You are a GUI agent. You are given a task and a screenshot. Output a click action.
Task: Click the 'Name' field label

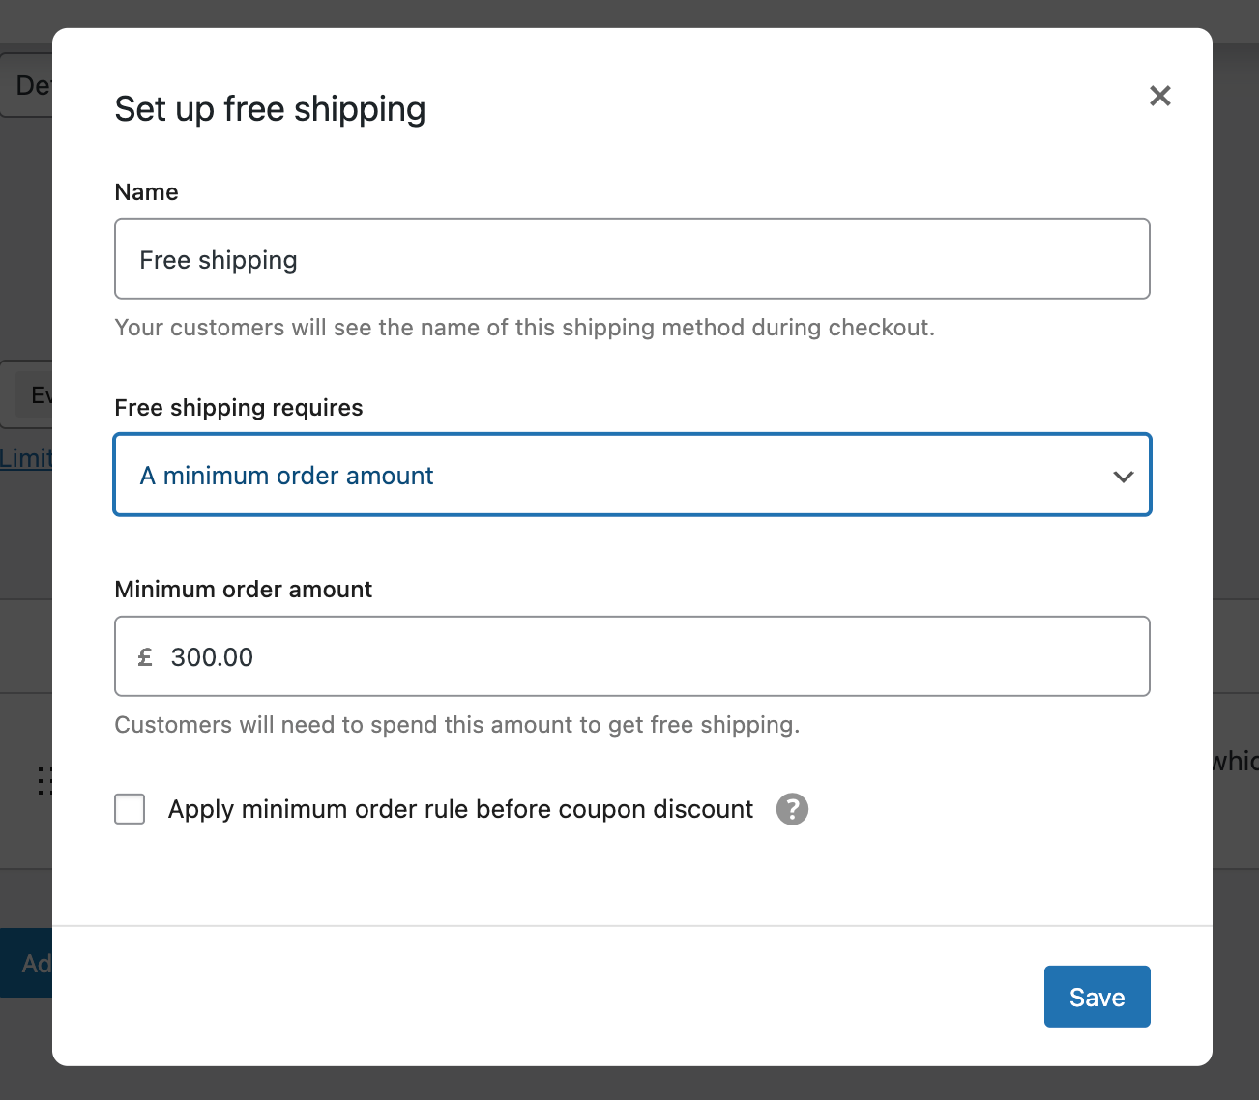pos(146,192)
